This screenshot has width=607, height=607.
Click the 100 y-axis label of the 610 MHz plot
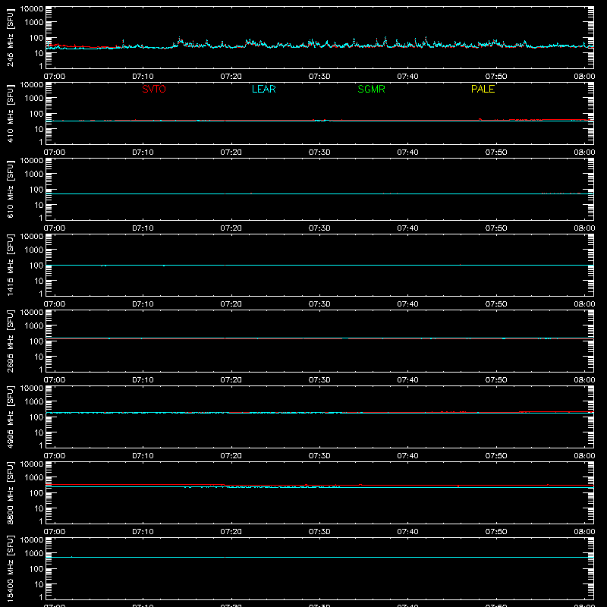[36, 189]
